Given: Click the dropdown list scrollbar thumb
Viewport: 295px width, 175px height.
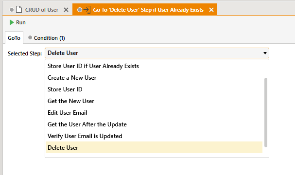Looking at the screenshot, I should click(266, 112).
